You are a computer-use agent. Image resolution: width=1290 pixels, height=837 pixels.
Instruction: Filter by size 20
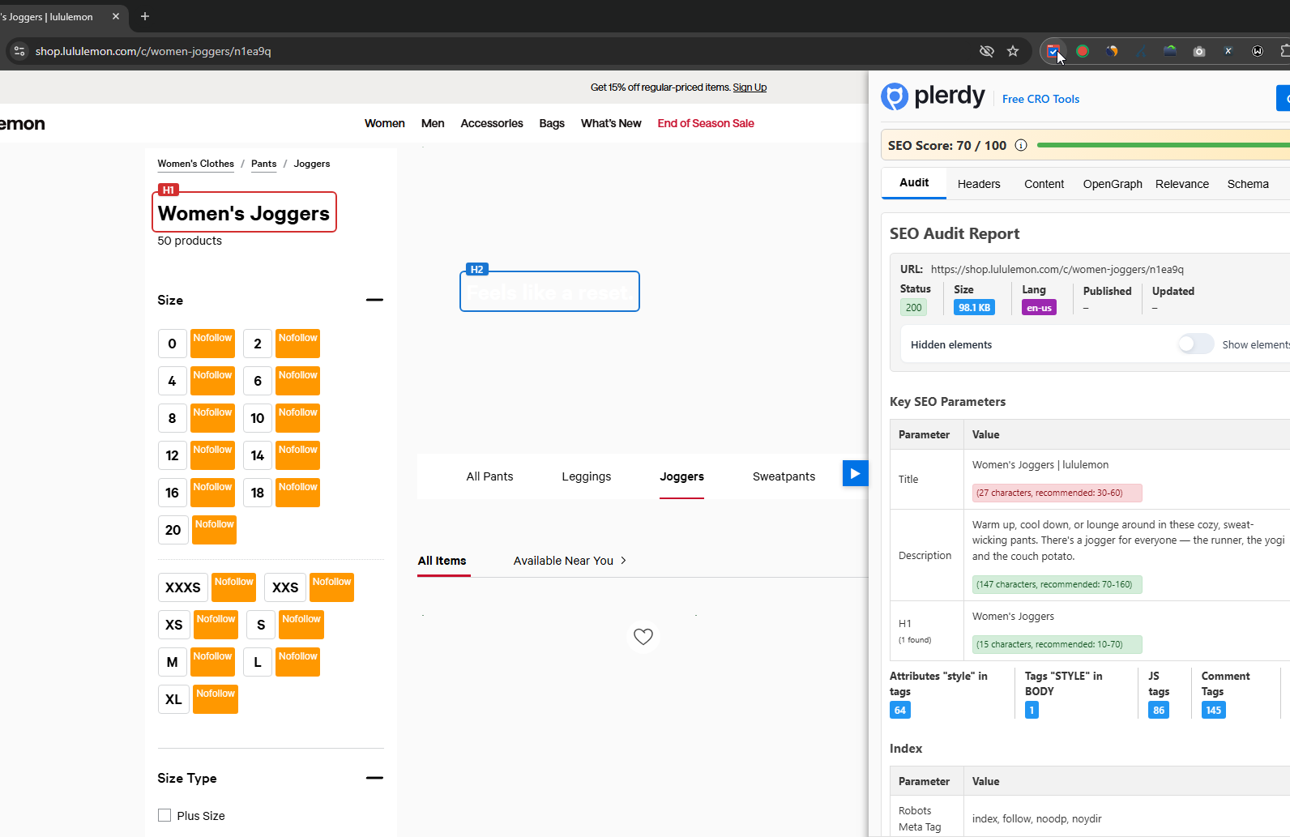173,530
